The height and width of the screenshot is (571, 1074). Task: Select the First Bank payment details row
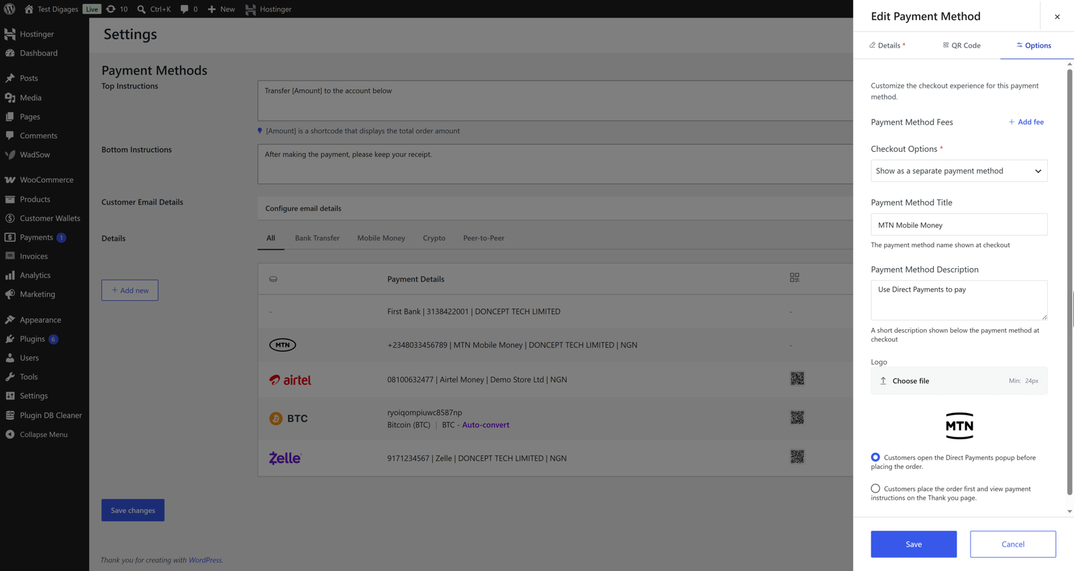[x=555, y=312]
